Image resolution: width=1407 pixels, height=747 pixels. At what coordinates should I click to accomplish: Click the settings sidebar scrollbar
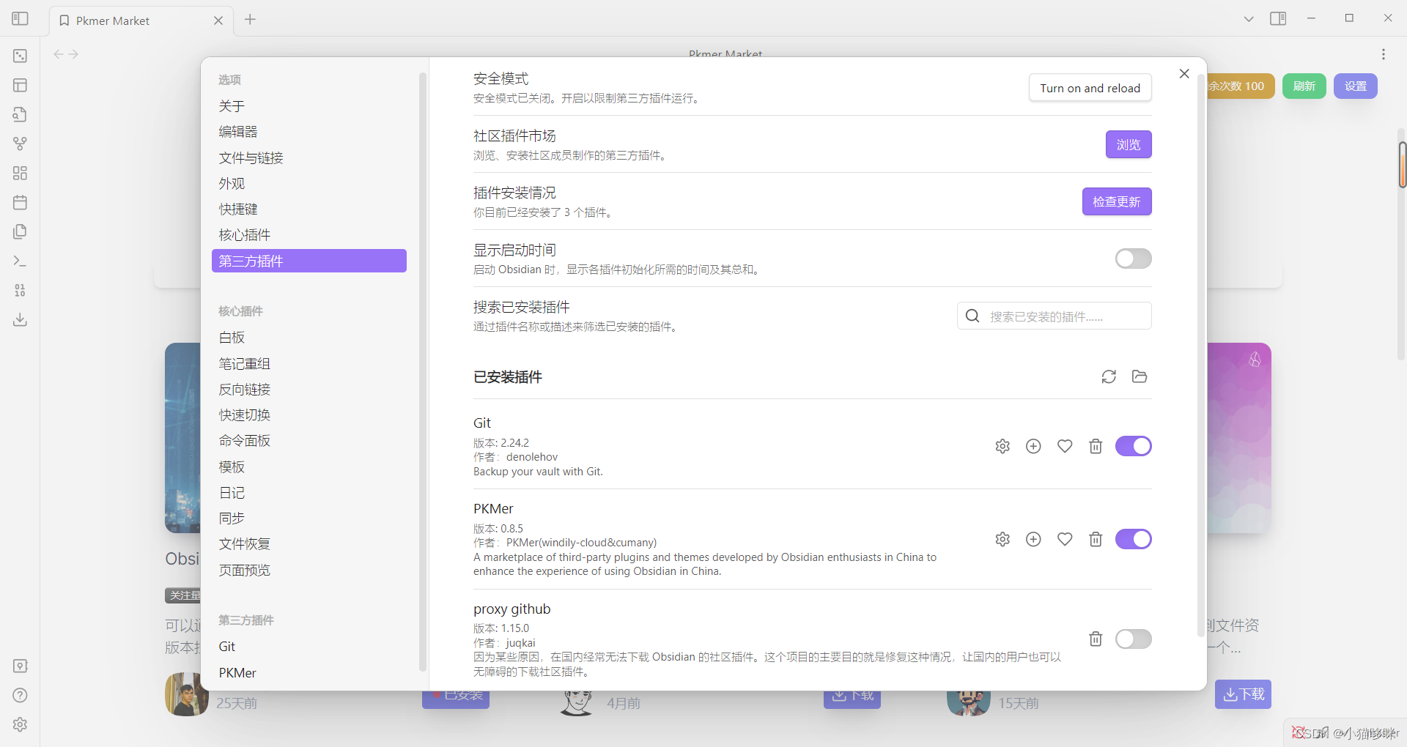(x=422, y=372)
